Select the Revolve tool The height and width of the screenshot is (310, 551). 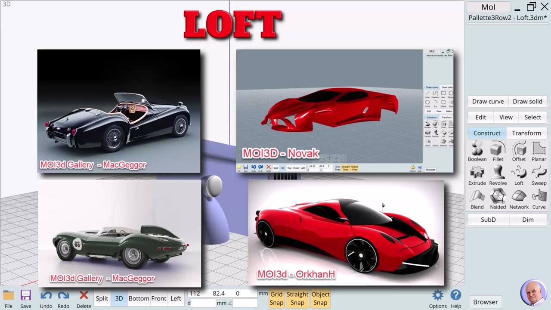(x=498, y=176)
